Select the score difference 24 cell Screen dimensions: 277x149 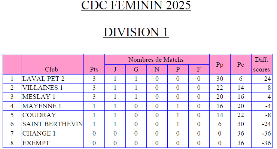click(262, 79)
